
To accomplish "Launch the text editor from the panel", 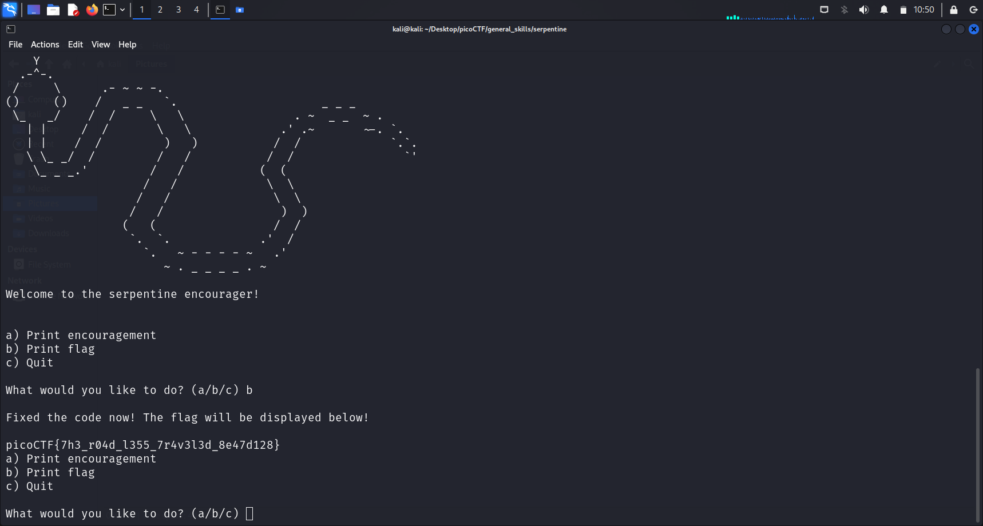I will [x=73, y=10].
